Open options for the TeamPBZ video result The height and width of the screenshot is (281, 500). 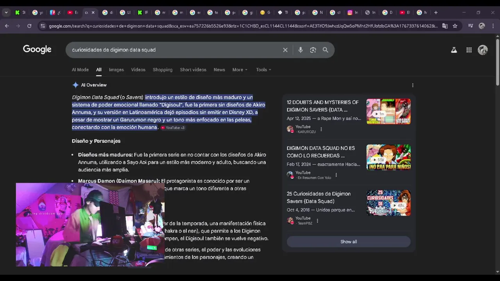coord(317,221)
